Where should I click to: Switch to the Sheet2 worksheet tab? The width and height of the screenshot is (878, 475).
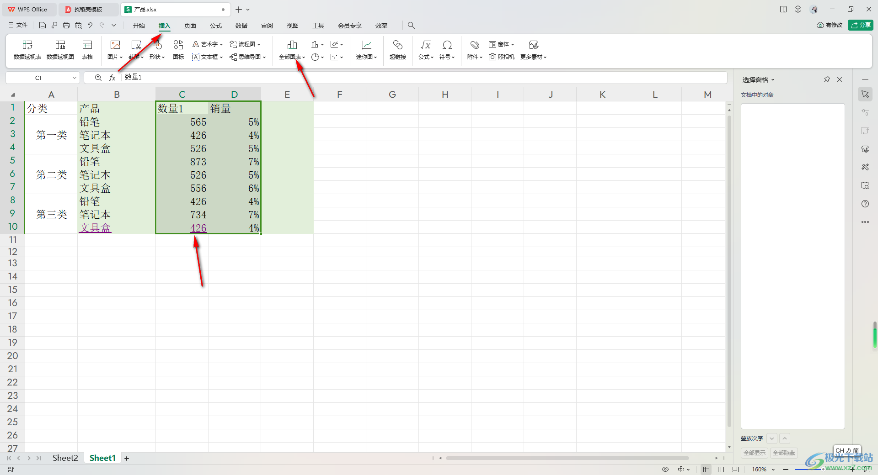click(x=65, y=458)
